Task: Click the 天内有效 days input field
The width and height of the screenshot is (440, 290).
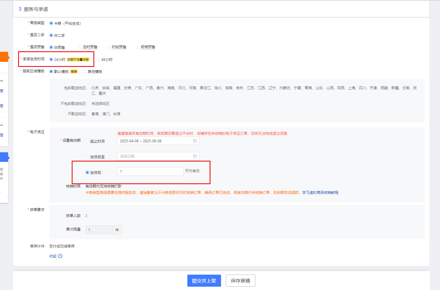Action: click(x=150, y=172)
